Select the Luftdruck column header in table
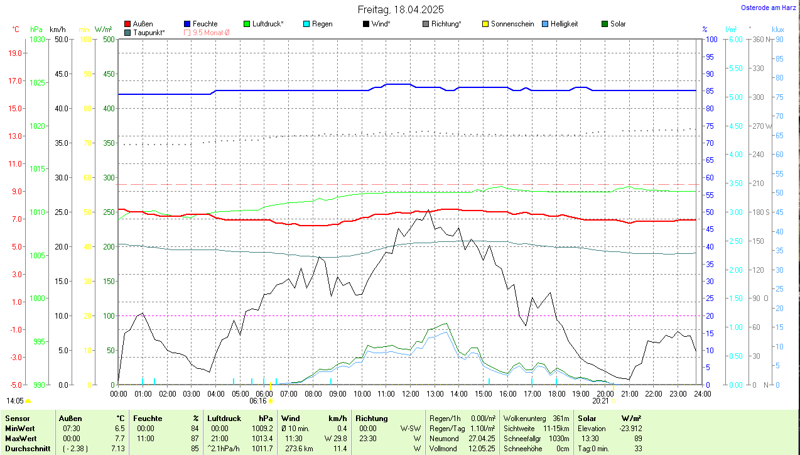Viewport: 800px width, 455px height. tap(224, 418)
